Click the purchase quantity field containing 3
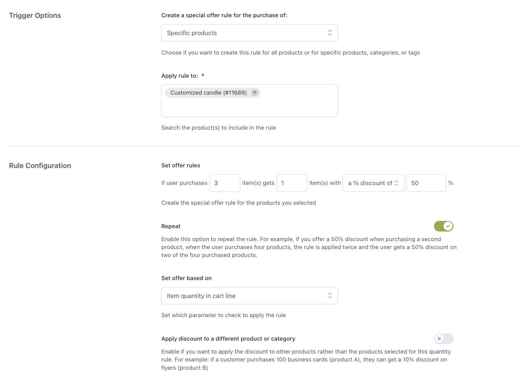 click(224, 183)
